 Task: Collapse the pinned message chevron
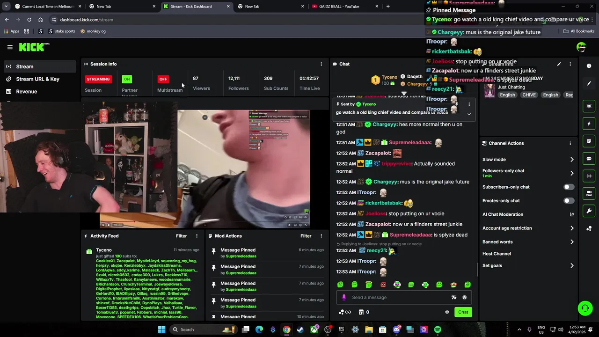tap(469, 114)
